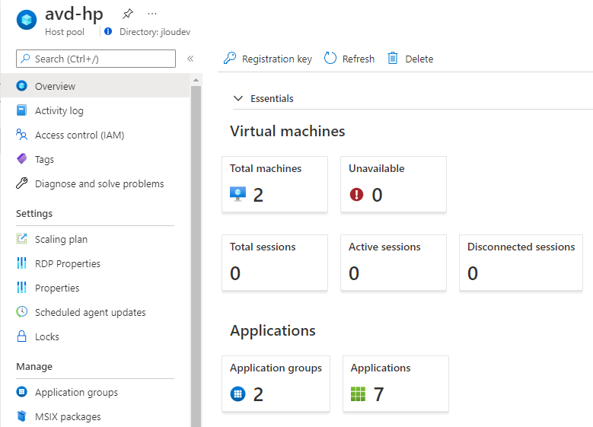This screenshot has height=427, width=593.
Task: Click the purple Tags icon
Action: [22, 159]
